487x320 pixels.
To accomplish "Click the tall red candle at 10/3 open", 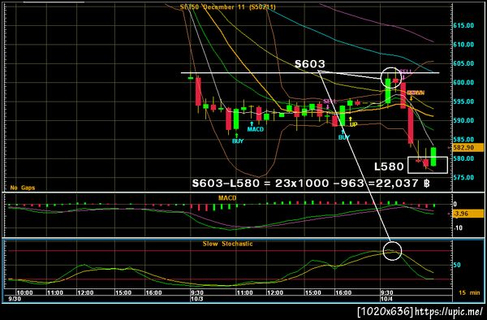I will pyautogui.click(x=198, y=92).
